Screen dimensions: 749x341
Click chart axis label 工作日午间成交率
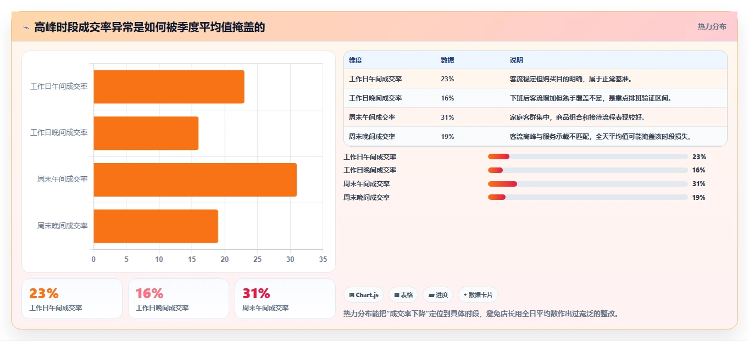coord(59,87)
